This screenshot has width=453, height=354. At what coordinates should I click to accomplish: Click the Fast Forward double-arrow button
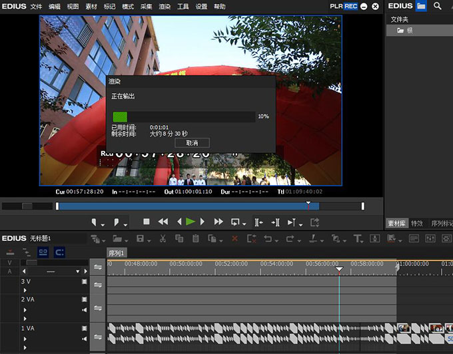pos(219,222)
